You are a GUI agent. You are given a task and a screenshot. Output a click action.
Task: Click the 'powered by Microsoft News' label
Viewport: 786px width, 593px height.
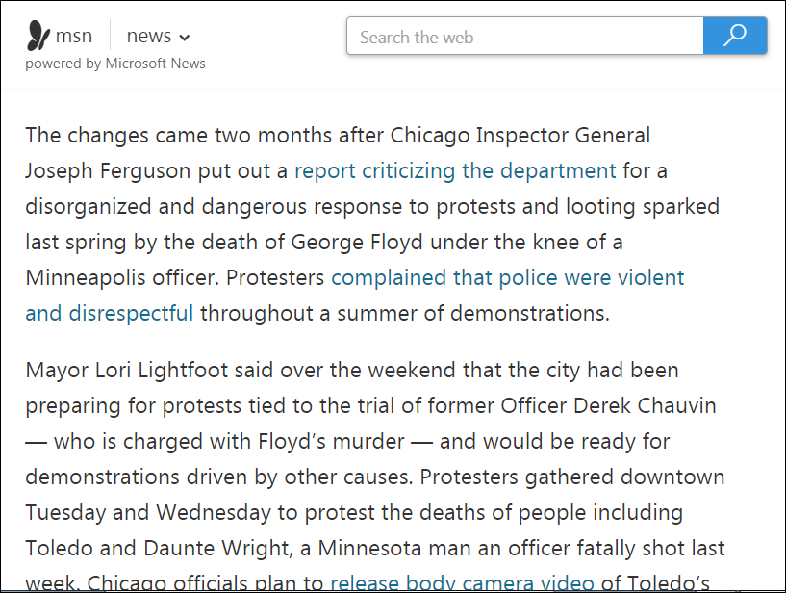click(115, 64)
